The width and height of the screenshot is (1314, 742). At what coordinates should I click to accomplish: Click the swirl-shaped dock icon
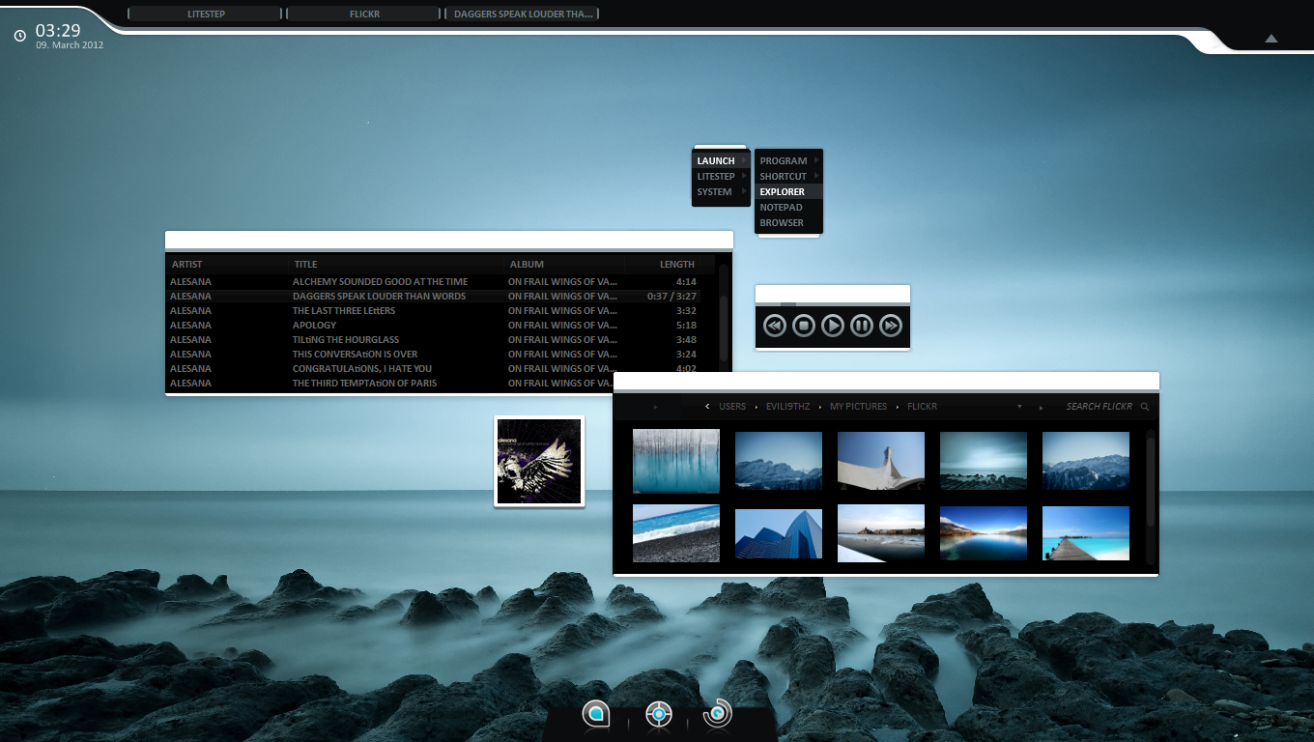tap(717, 714)
